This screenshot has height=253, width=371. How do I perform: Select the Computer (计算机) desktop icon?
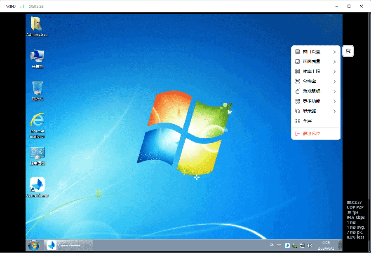(x=37, y=59)
